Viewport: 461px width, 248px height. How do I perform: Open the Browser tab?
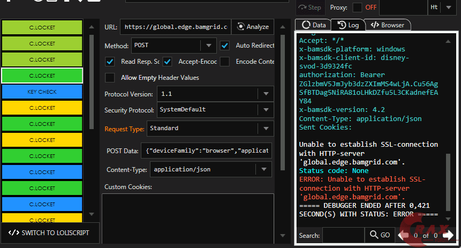[388, 25]
